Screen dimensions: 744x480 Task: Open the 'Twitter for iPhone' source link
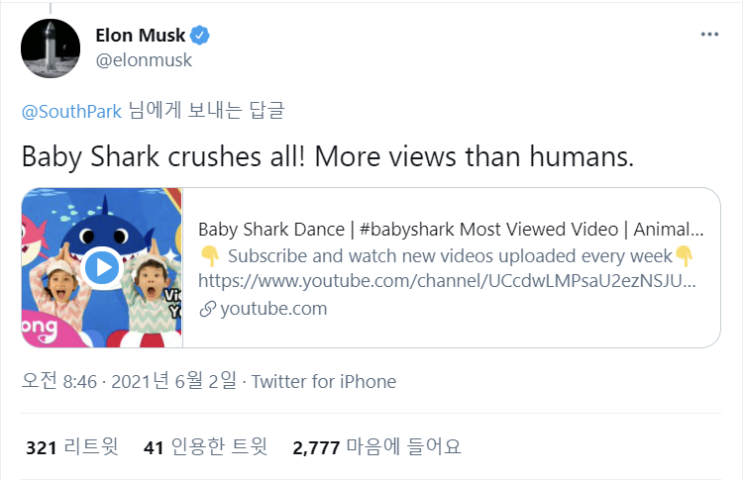point(324,381)
